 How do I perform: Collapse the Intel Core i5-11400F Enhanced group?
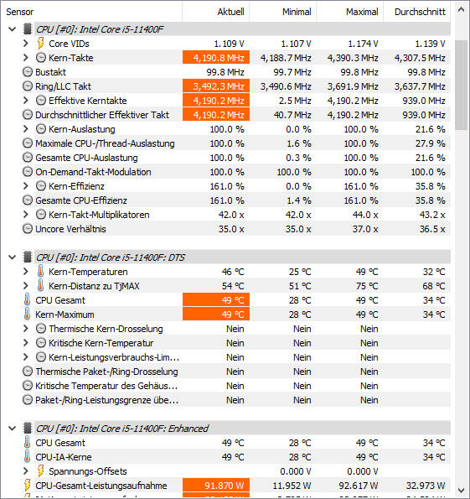pos(12,429)
